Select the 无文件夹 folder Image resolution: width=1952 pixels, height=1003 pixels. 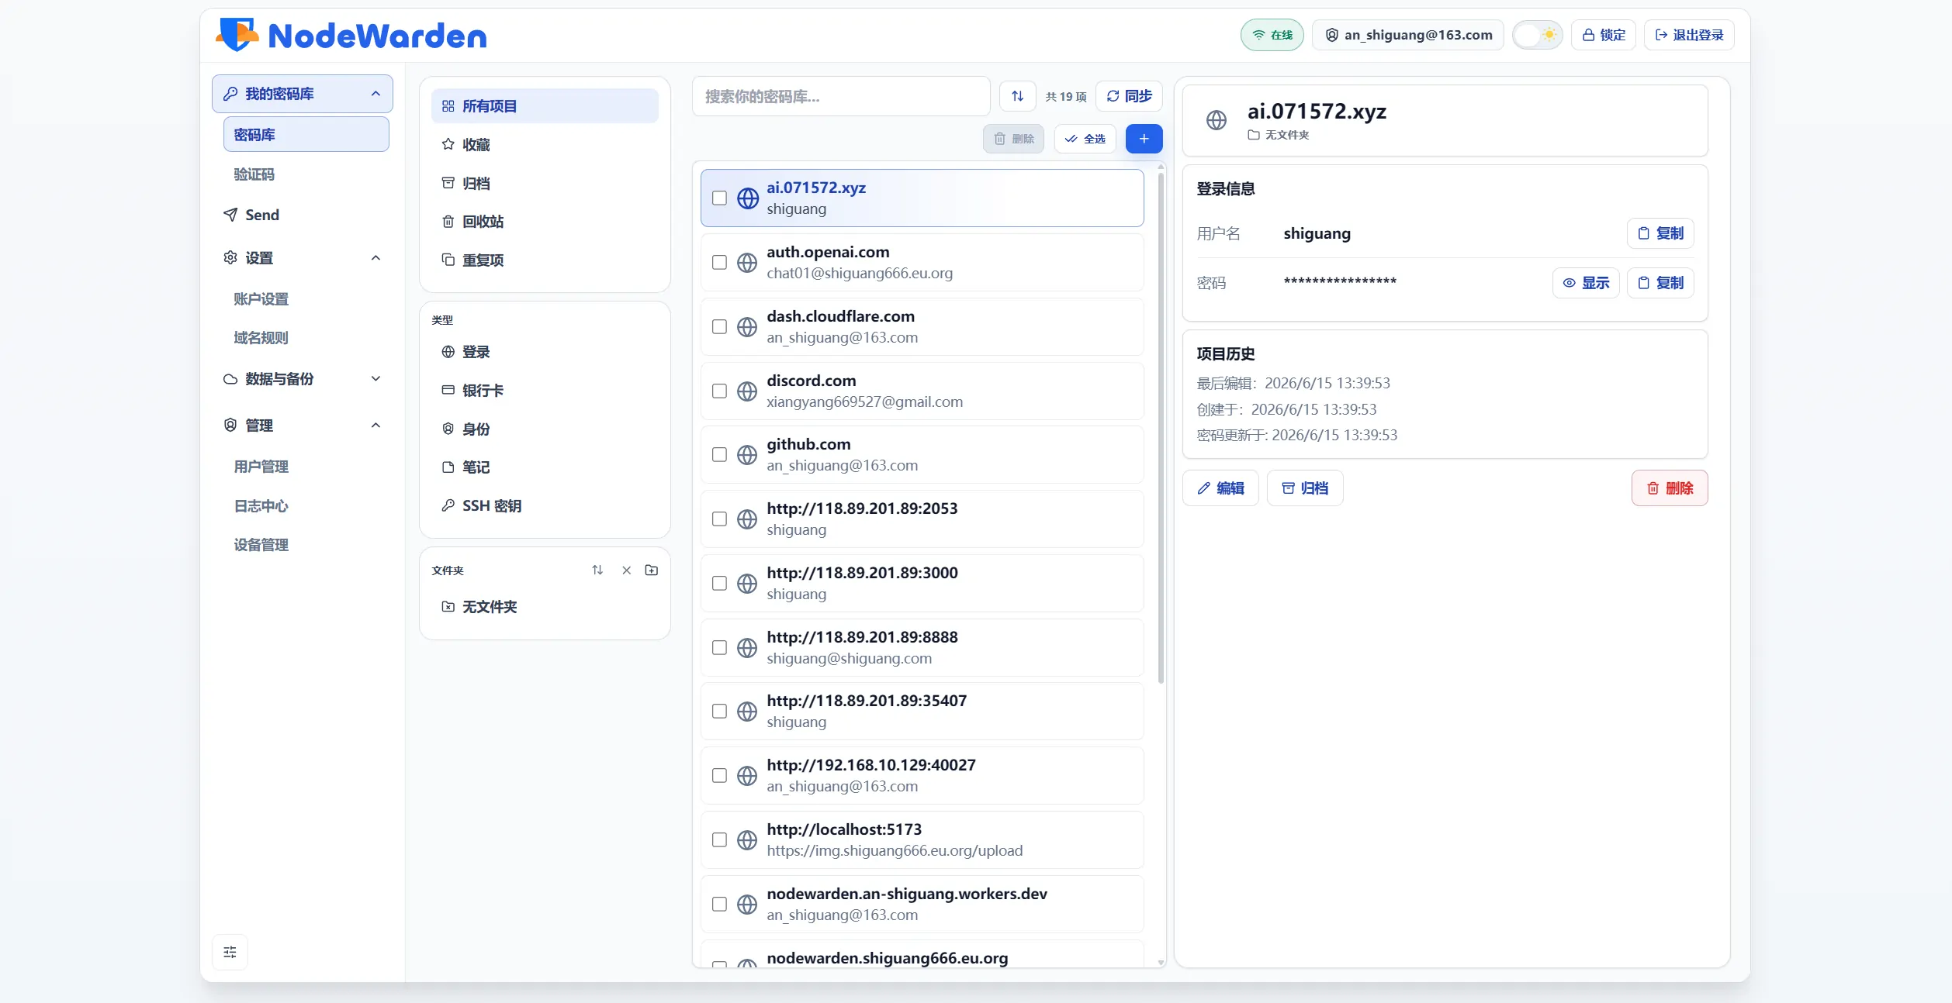pyautogui.click(x=545, y=607)
